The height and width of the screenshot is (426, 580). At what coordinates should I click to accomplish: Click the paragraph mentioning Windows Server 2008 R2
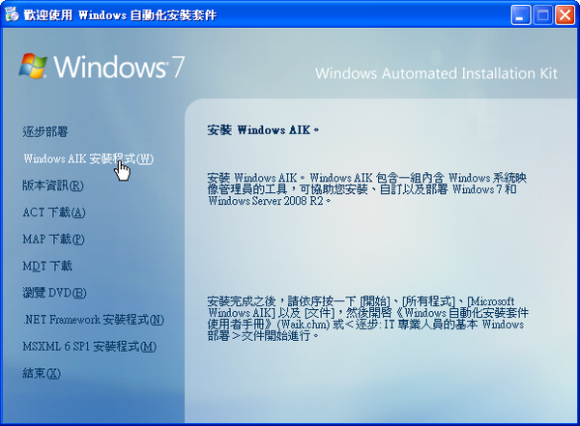[x=367, y=189]
